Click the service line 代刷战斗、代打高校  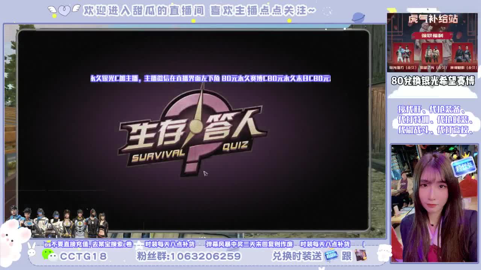[x=435, y=130]
